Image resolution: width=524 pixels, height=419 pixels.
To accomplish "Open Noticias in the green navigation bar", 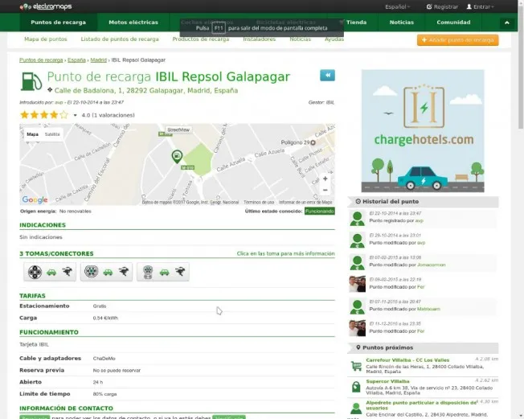I will 401,22.
